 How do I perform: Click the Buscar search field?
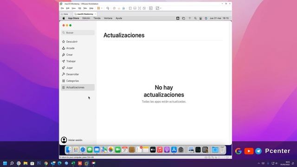click(x=77, y=32)
